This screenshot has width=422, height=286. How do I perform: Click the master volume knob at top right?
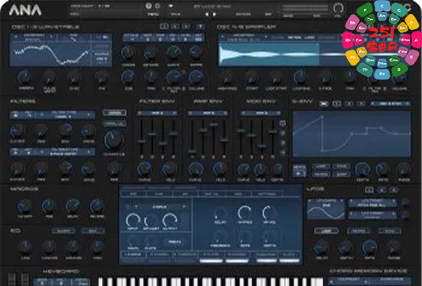338,9
